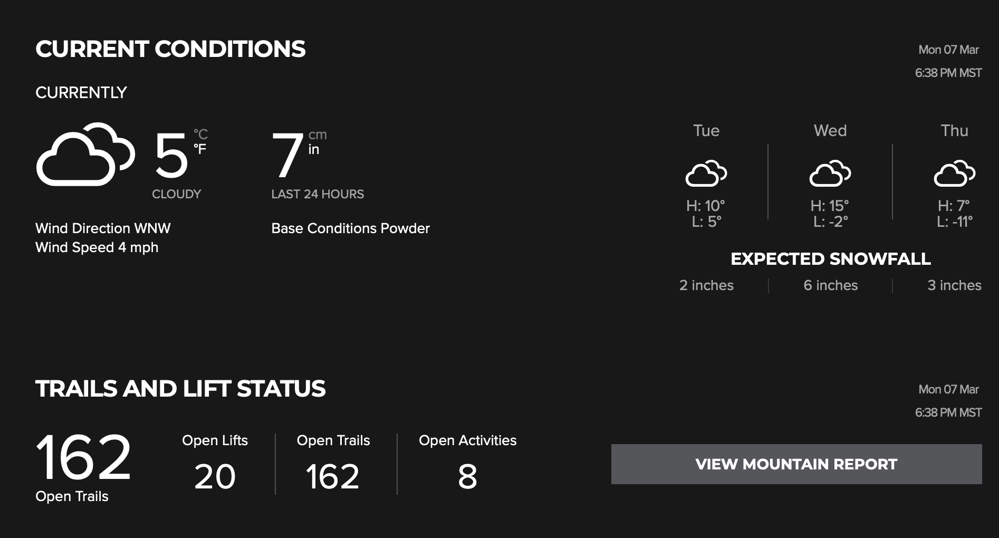Select the °F temperature unit
The width and height of the screenshot is (999, 538).
coord(199,149)
